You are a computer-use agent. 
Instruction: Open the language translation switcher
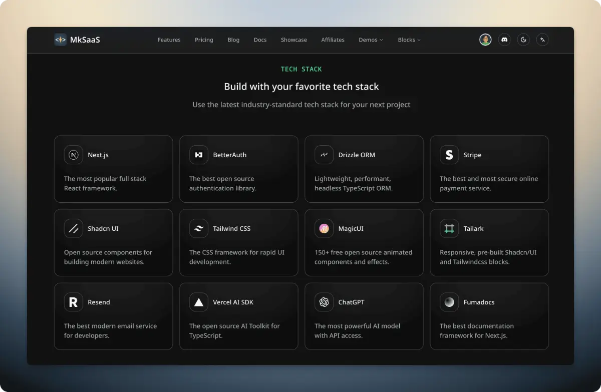click(542, 40)
